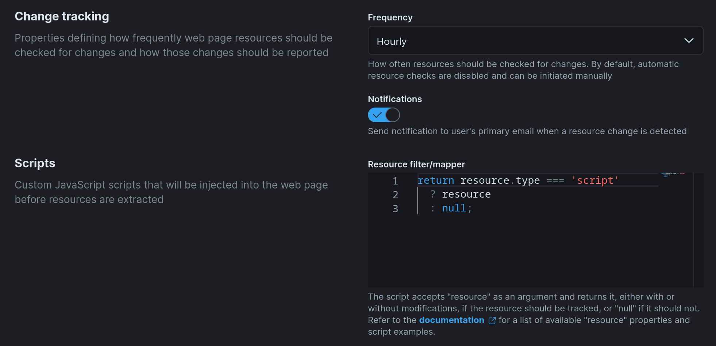Click the external-link icon beside documentation
This screenshot has height=346, width=716.
[x=492, y=320]
